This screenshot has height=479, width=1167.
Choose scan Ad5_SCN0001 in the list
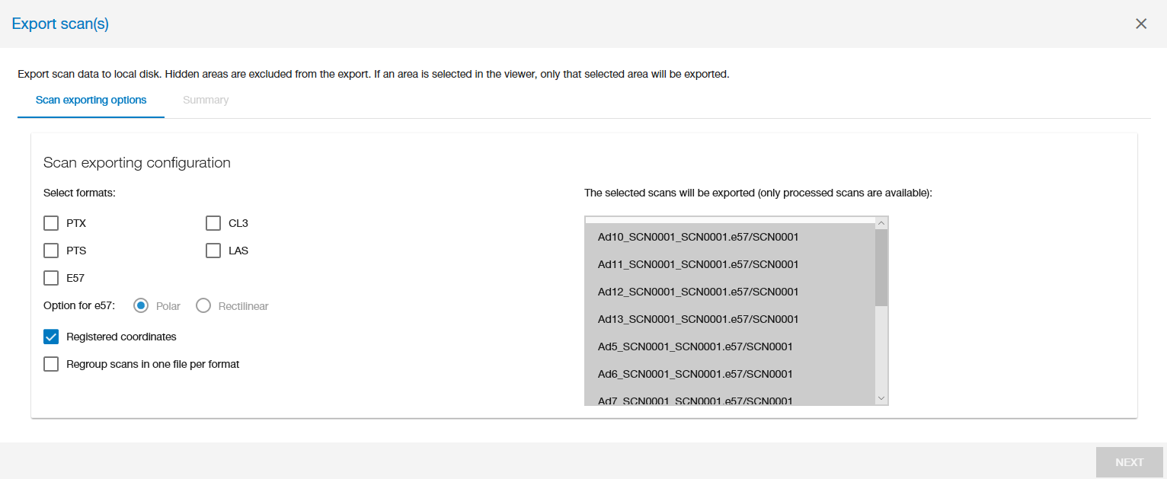click(x=695, y=346)
